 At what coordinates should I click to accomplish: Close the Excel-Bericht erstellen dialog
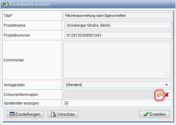171,4
